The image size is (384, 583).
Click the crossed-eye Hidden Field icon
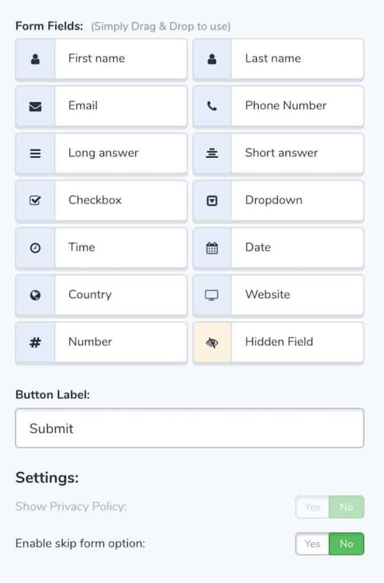(x=212, y=342)
